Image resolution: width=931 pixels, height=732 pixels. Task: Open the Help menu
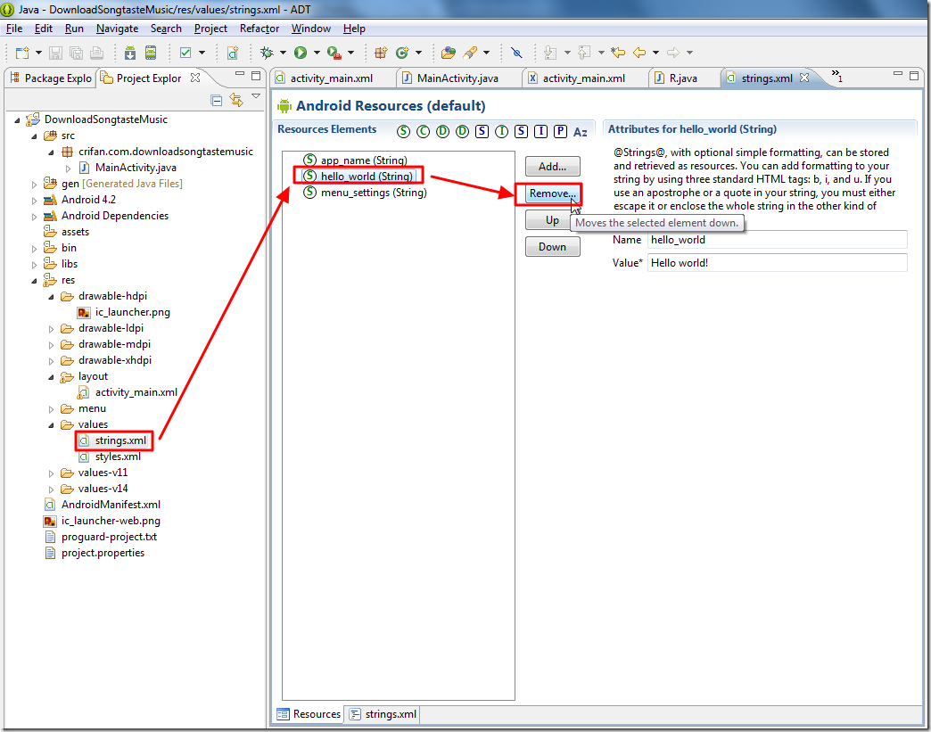[x=354, y=29]
